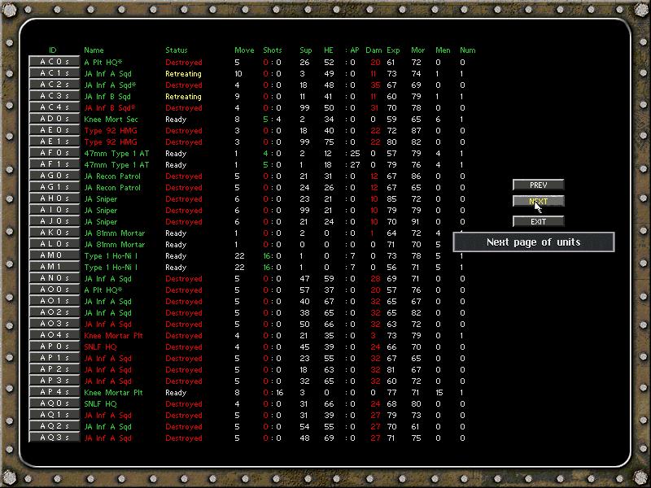
Task: Click the Status column header
Action: pos(177,50)
